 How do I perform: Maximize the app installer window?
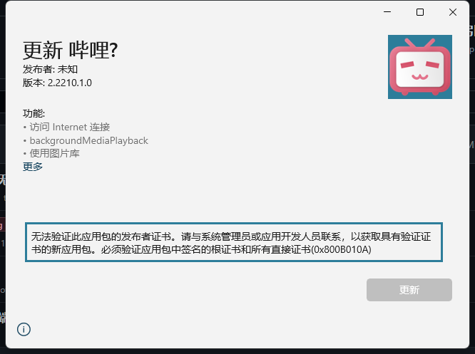(420, 12)
